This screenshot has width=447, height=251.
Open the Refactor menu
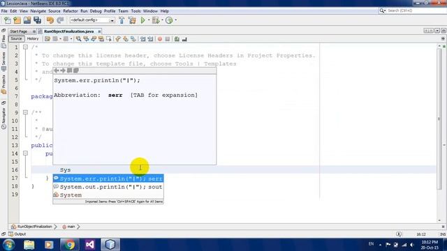(x=70, y=11)
